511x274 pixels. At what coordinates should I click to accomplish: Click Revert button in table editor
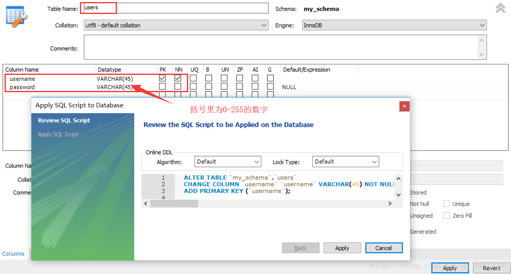tap(492, 268)
